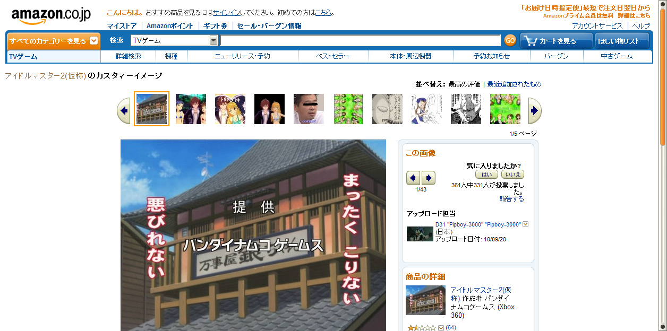The image size is (667, 331).
Task: Open アイドルマスター2(仮称) product link in details
Action: click(x=481, y=294)
